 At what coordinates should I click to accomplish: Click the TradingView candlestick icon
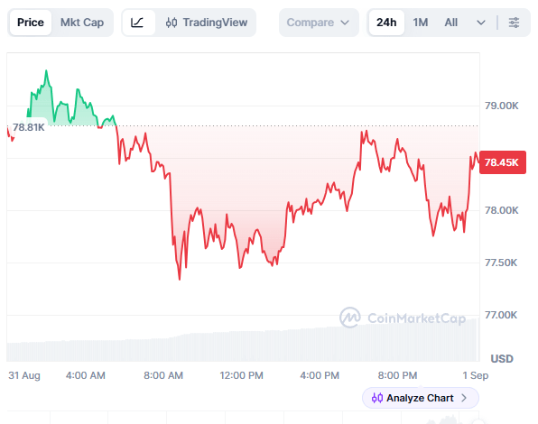point(172,23)
